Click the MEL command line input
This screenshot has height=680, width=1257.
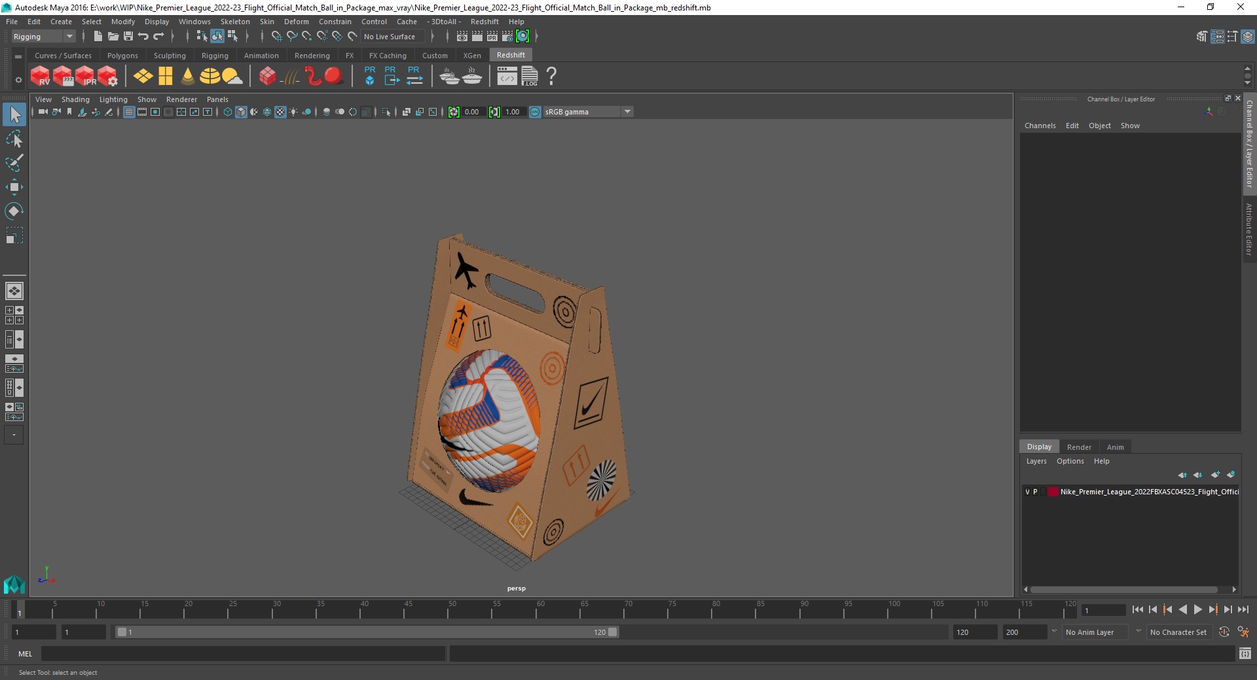pyautogui.click(x=244, y=654)
